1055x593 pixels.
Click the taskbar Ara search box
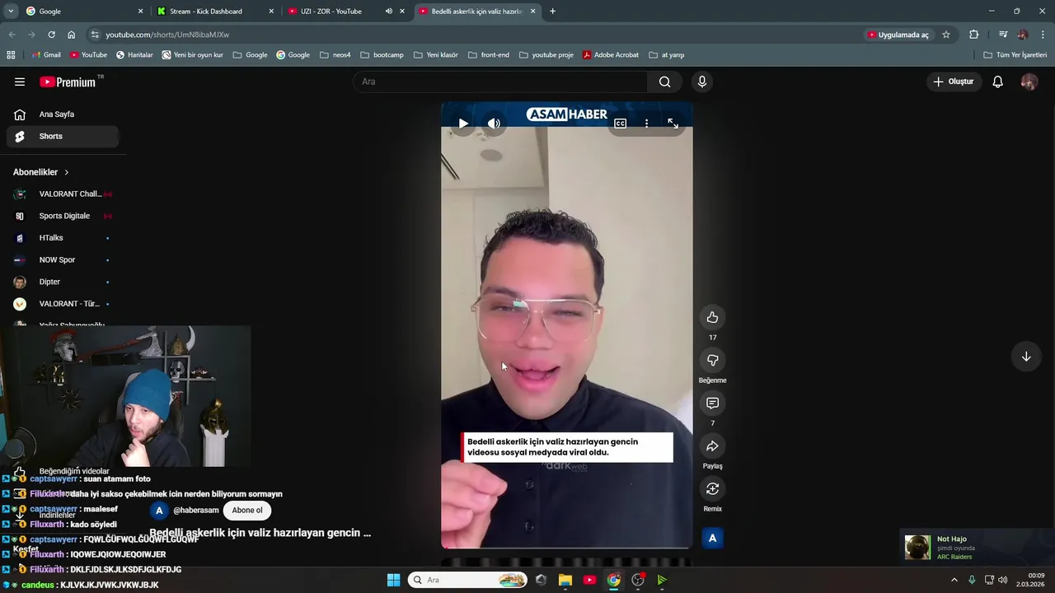468,580
